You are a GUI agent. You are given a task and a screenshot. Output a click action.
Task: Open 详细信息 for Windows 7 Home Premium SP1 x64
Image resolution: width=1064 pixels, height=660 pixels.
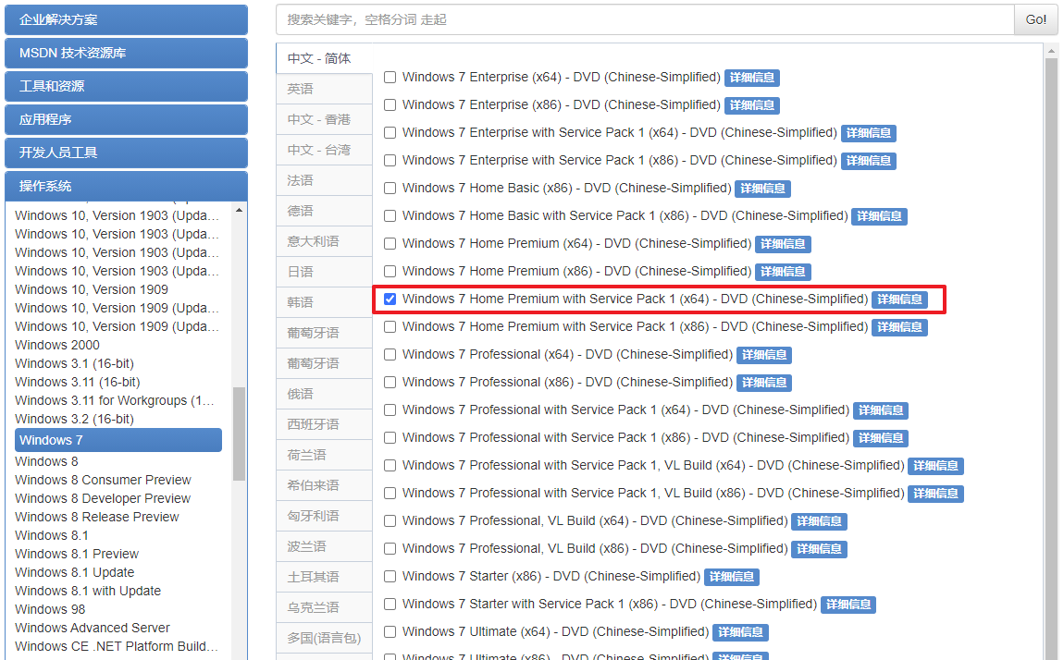pos(899,299)
